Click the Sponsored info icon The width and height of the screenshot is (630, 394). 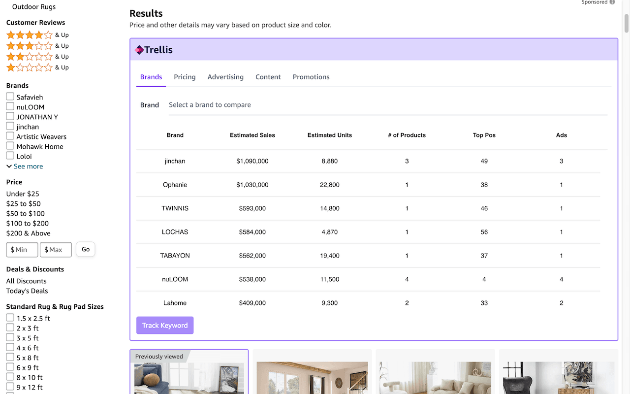coord(612,2)
